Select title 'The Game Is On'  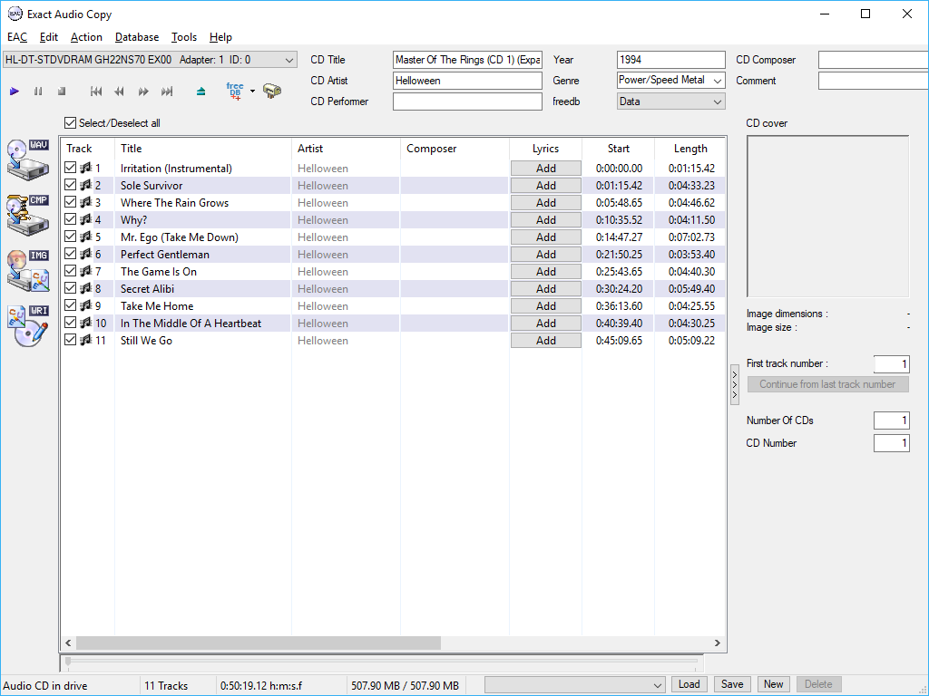pos(159,272)
